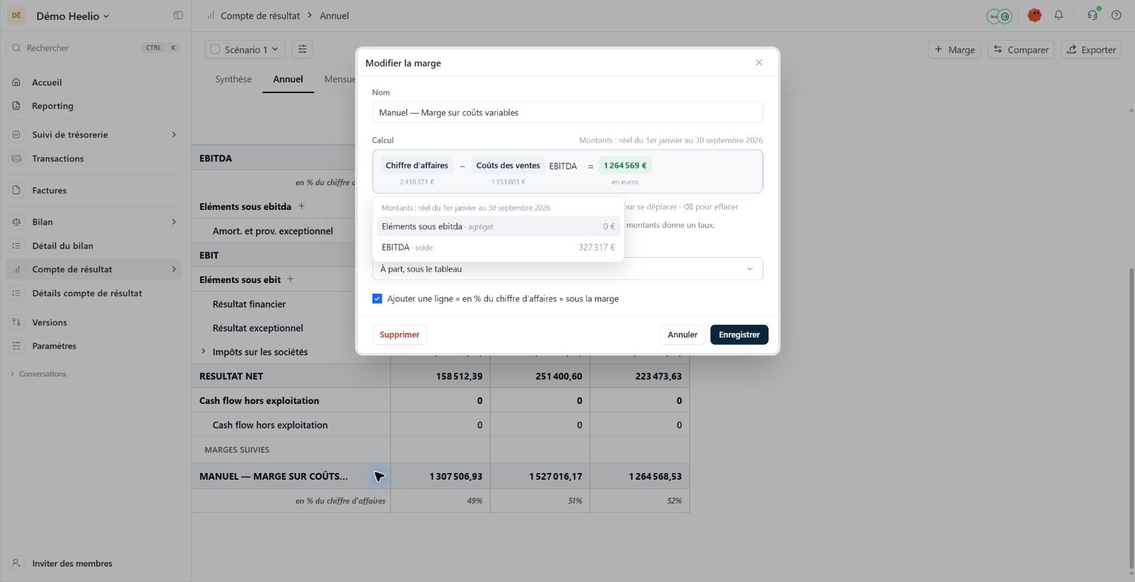Click the Chiffre d'affaires formula chip
This screenshot has height=582, width=1135.
(x=417, y=165)
